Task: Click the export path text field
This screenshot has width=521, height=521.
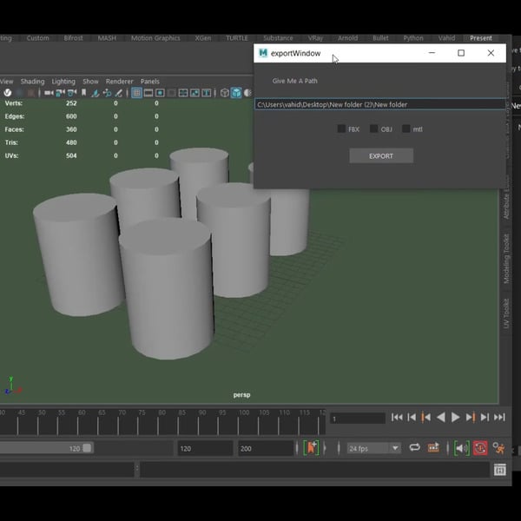Action: 379,104
